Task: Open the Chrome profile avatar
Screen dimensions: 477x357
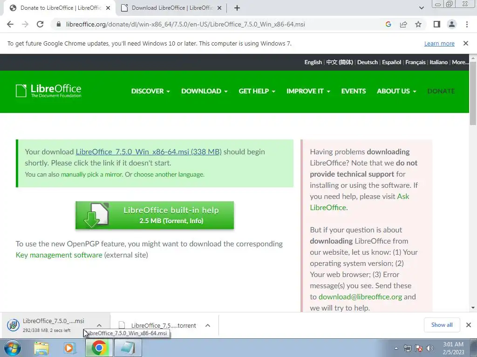Action: [x=452, y=24]
